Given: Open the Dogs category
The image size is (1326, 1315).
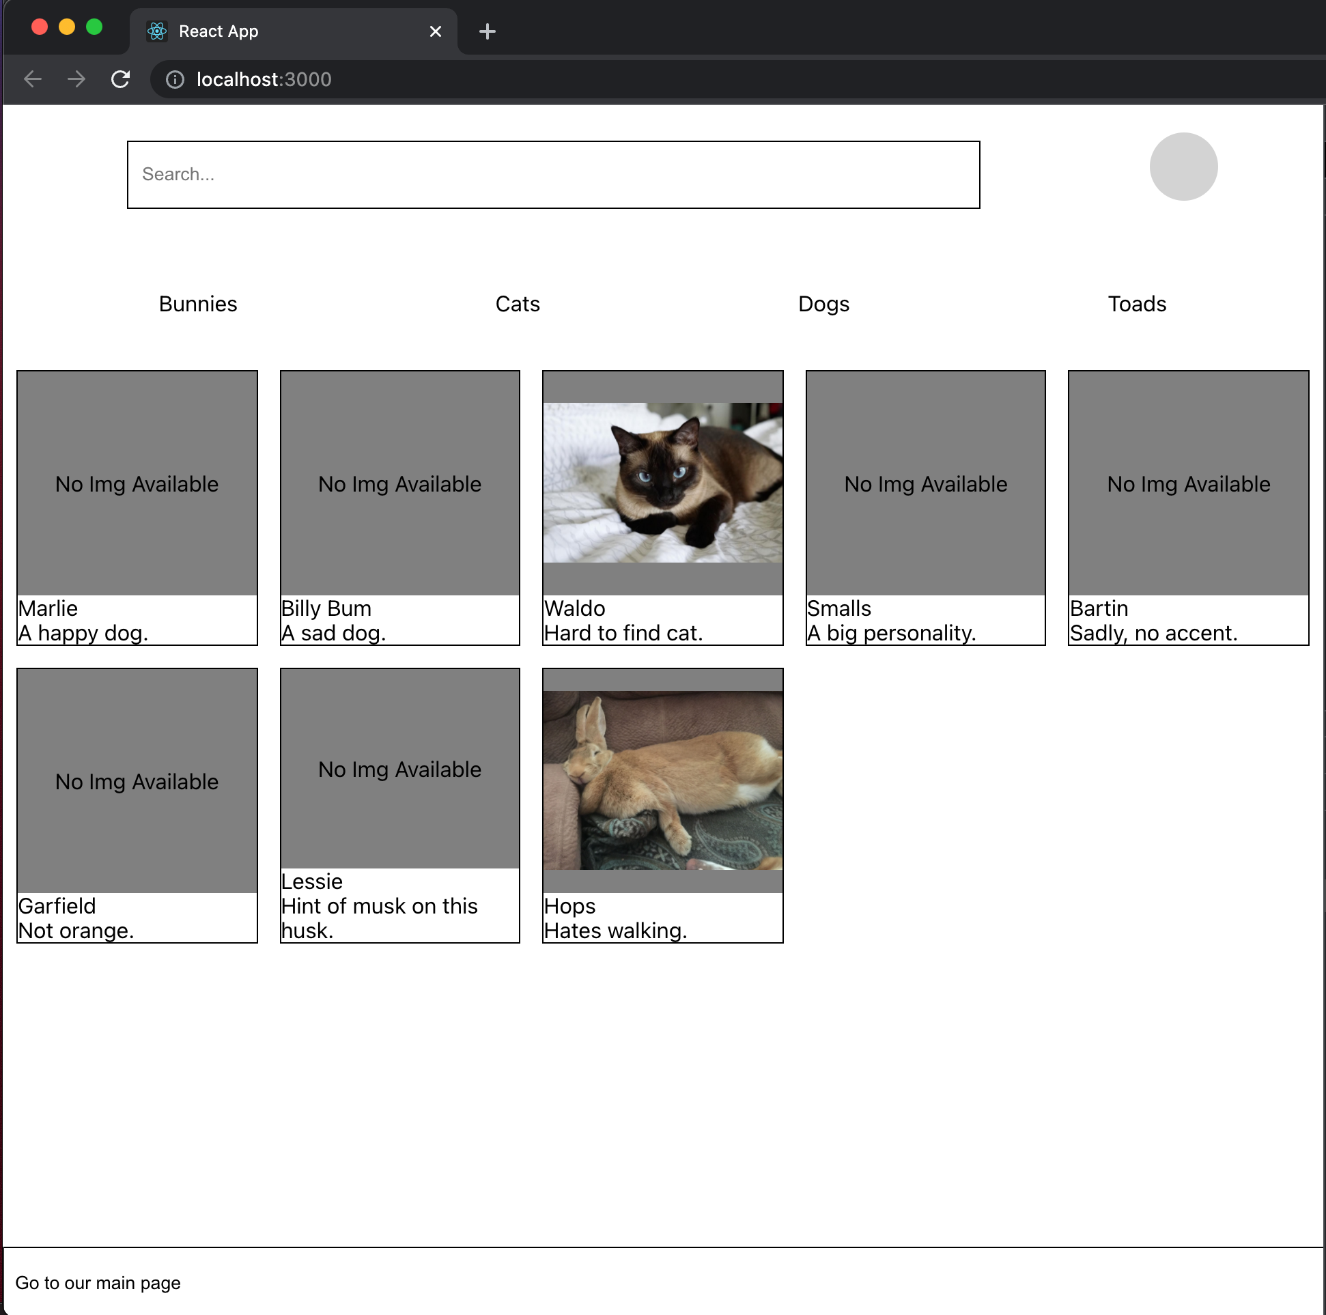Looking at the screenshot, I should [823, 304].
